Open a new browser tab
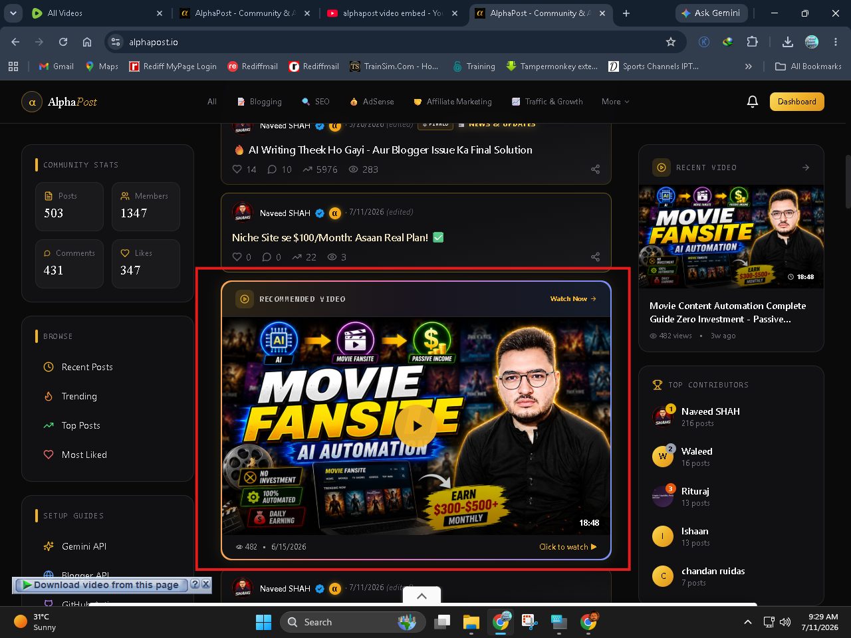851x638 pixels. (x=626, y=13)
